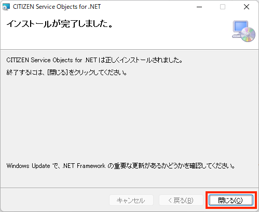This screenshot has height=212, width=259.
Task: Minimize the CITIZEN installer window
Action: [x=199, y=7]
